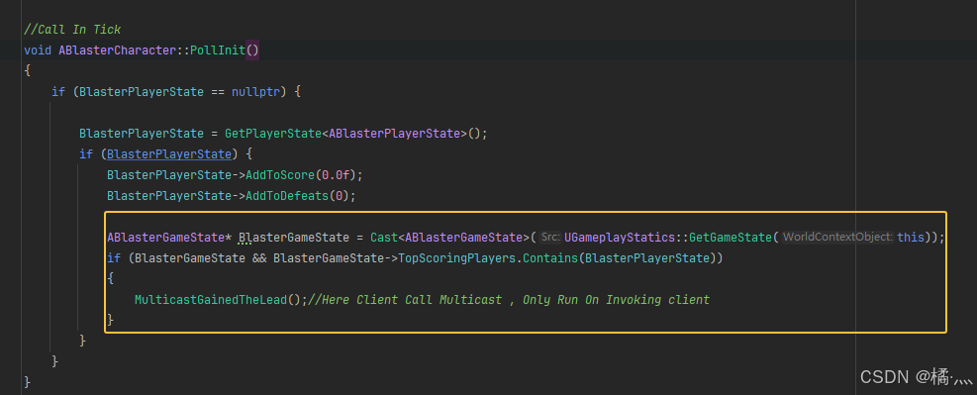Click the 'TopScoringPlayers' member
The image size is (977, 395).
click(456, 258)
